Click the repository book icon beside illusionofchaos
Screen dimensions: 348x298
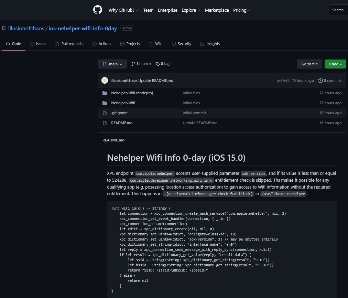(x=4, y=29)
